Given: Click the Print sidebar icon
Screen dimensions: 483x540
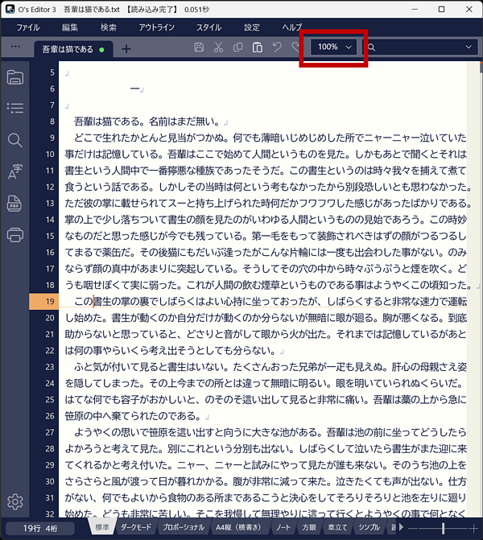Looking at the screenshot, I should [15, 235].
